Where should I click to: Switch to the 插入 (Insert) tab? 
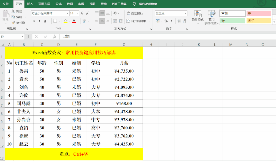pos(30,4)
